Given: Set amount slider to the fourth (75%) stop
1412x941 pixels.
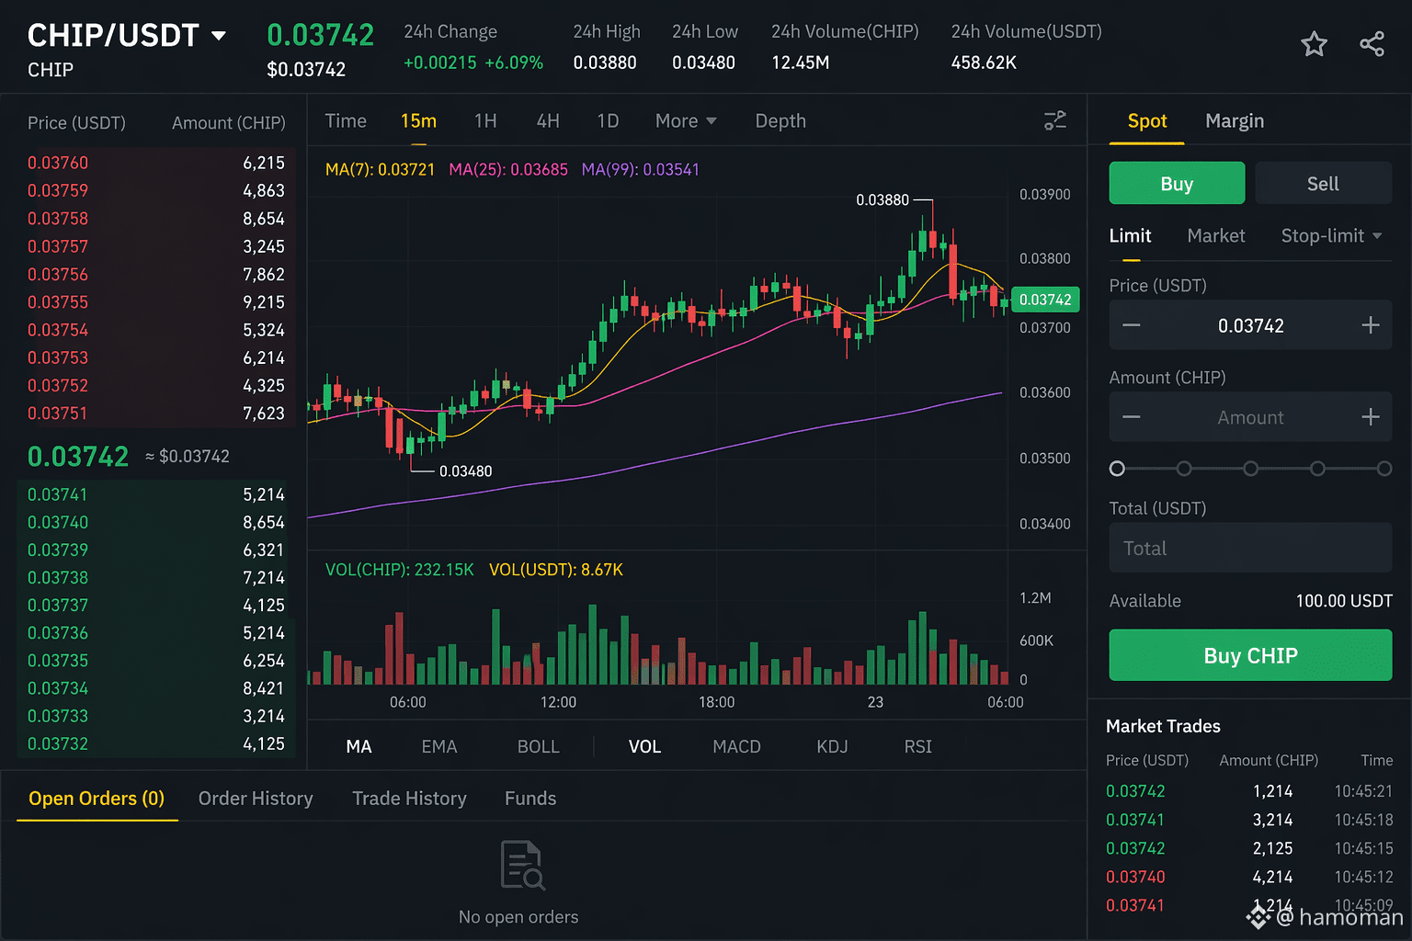Looking at the screenshot, I should pyautogui.click(x=1317, y=469).
